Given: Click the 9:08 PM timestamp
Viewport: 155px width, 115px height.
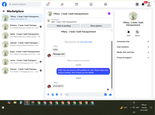Looking at the screenshot, I should point(78,78).
